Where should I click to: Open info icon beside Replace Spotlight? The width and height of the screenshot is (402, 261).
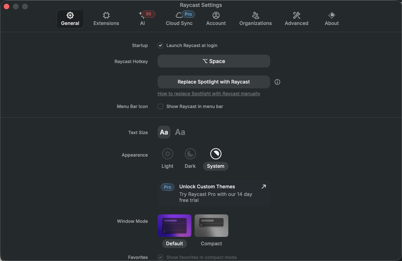pyautogui.click(x=277, y=82)
